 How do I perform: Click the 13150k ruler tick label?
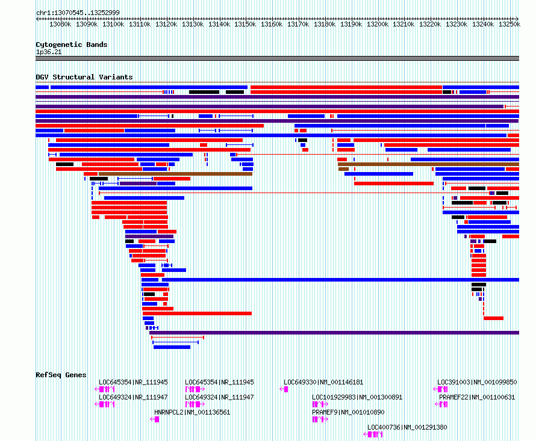245,24
